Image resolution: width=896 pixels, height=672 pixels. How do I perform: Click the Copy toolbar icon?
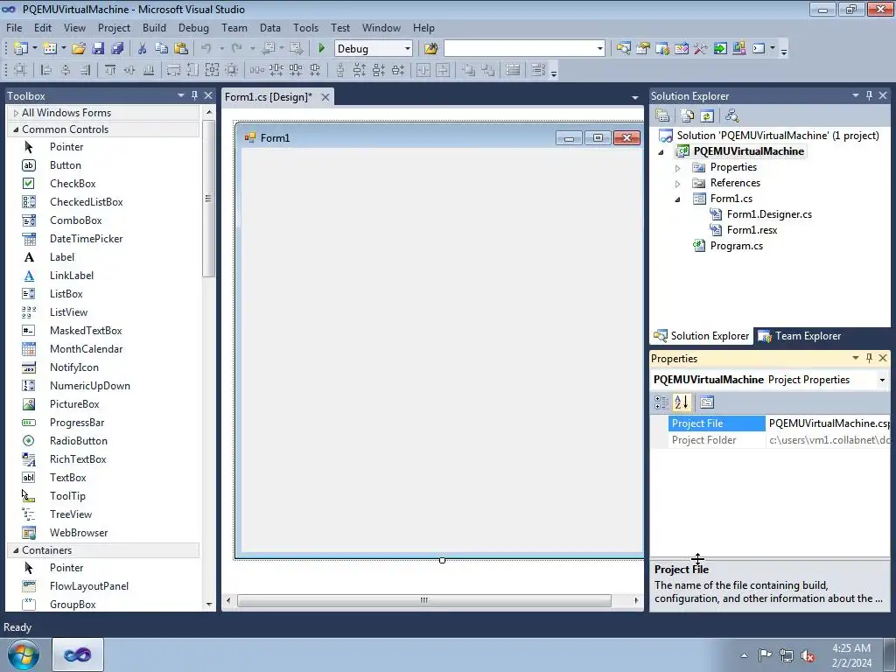tap(161, 49)
